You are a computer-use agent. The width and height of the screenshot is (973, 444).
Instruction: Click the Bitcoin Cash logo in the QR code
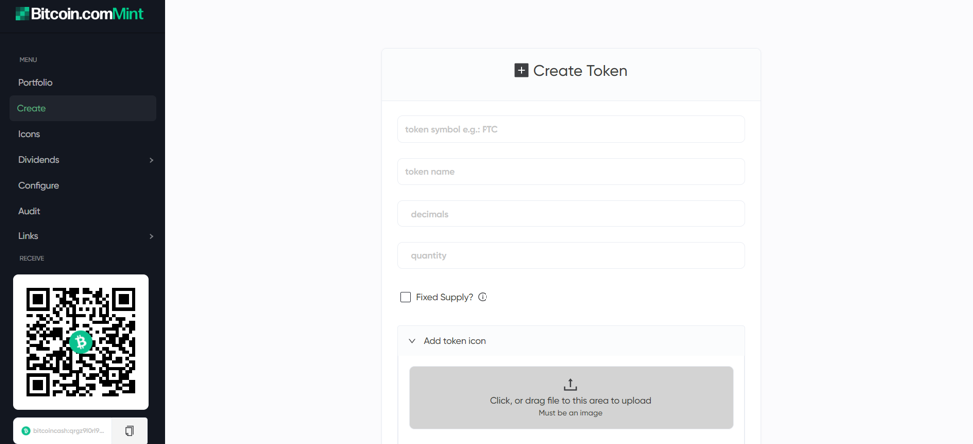tap(81, 342)
